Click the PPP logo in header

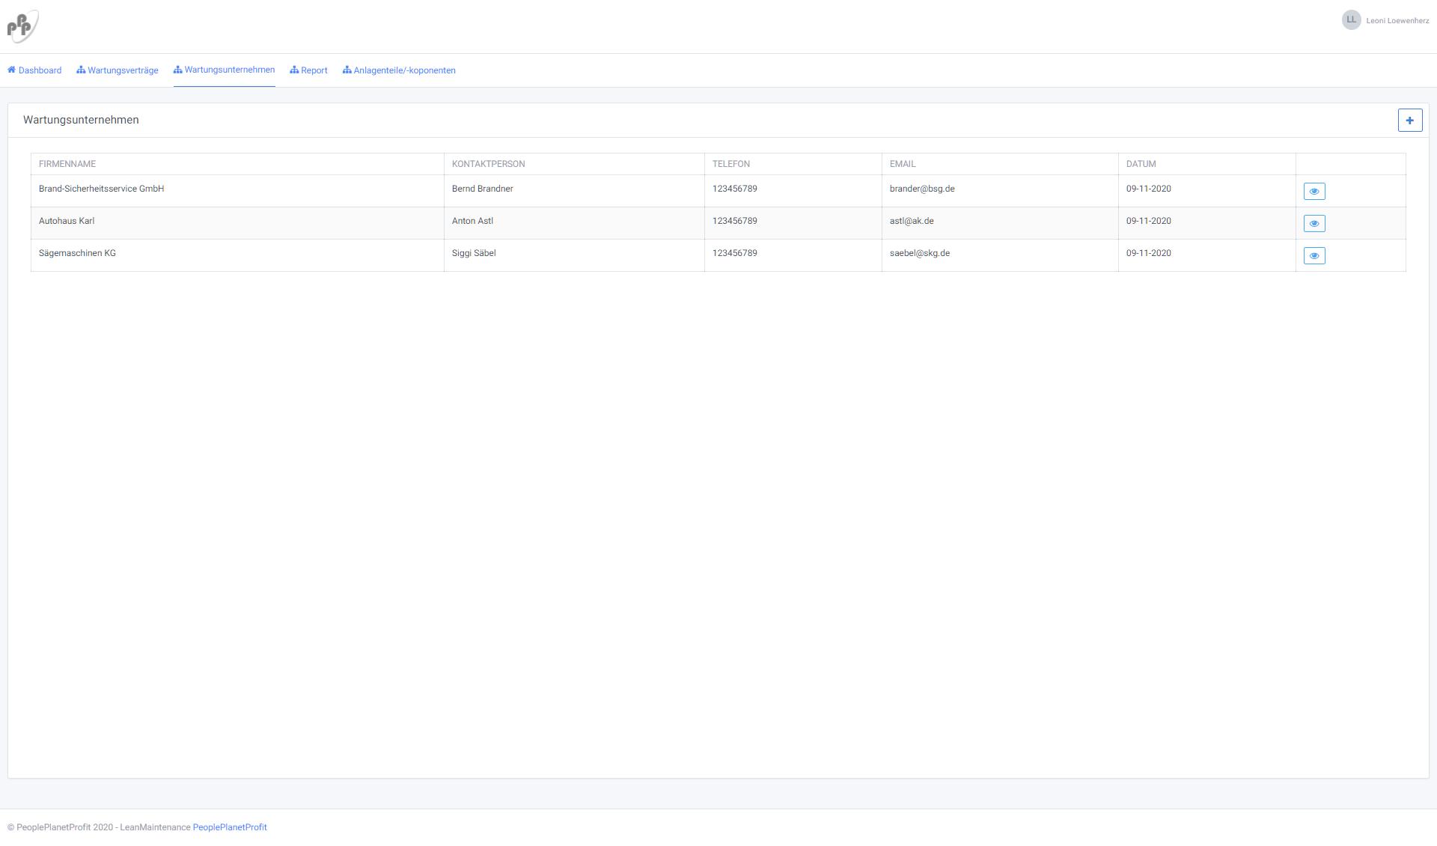22,26
